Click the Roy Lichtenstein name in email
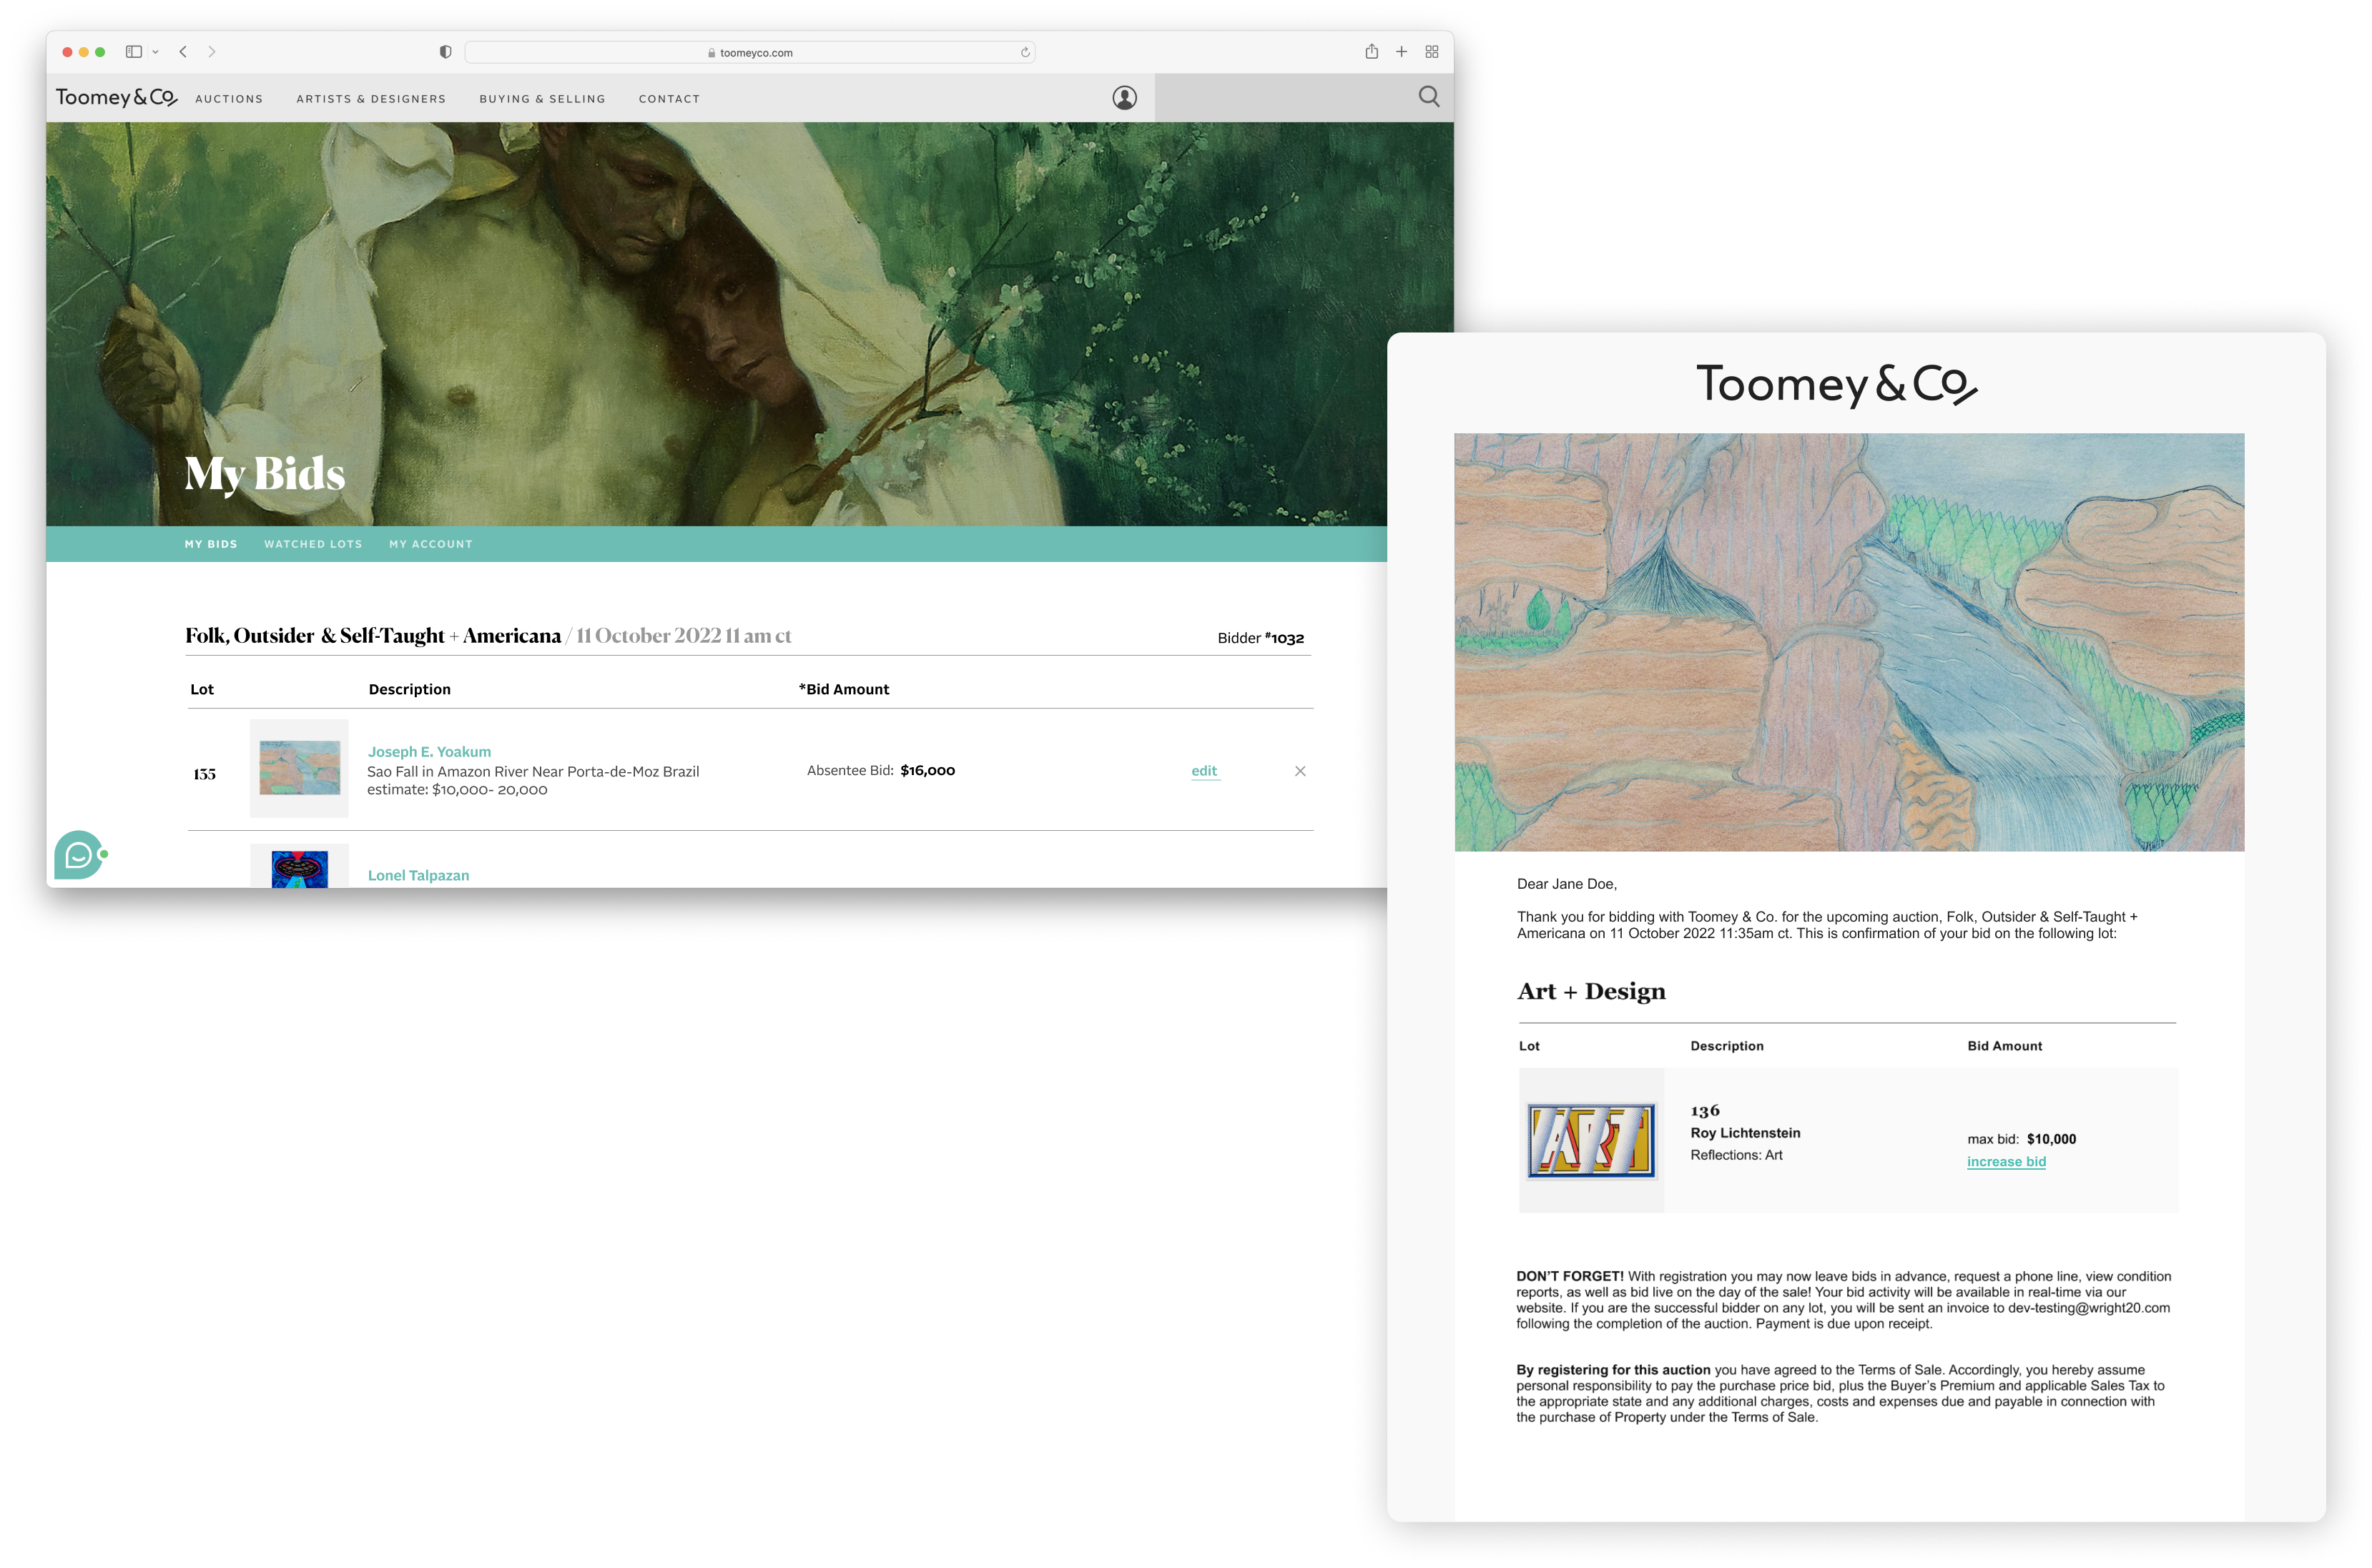Screen dimensions: 2372x1568 [1745, 1133]
